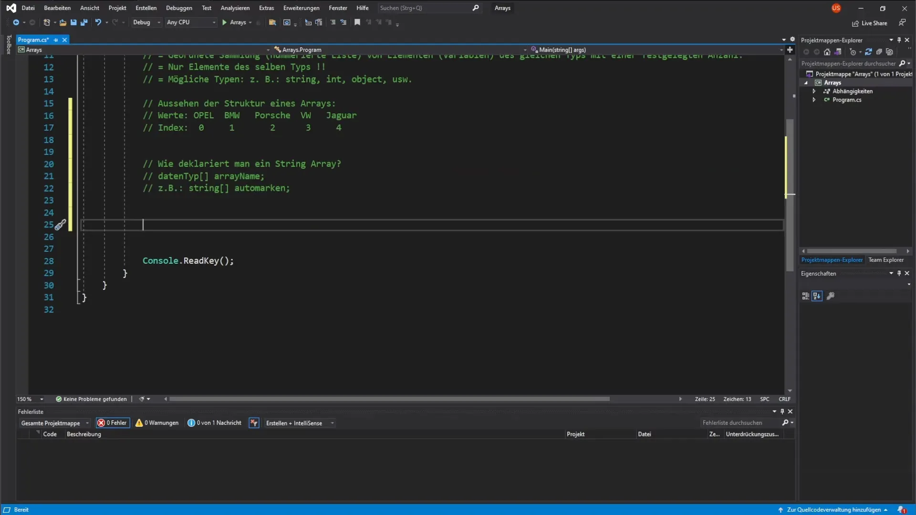Pin the Program.cs tab

tap(56, 40)
